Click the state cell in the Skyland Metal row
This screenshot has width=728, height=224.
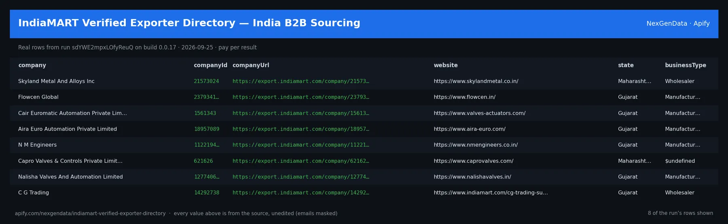(635, 81)
